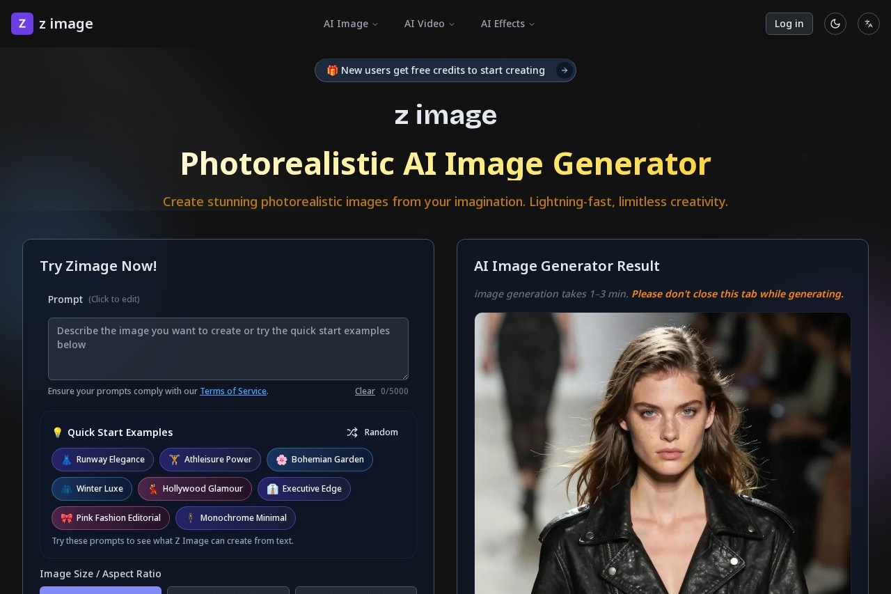Screen dimensions: 891x594
Task: Expand the AI Effects menu
Action: 507,24
